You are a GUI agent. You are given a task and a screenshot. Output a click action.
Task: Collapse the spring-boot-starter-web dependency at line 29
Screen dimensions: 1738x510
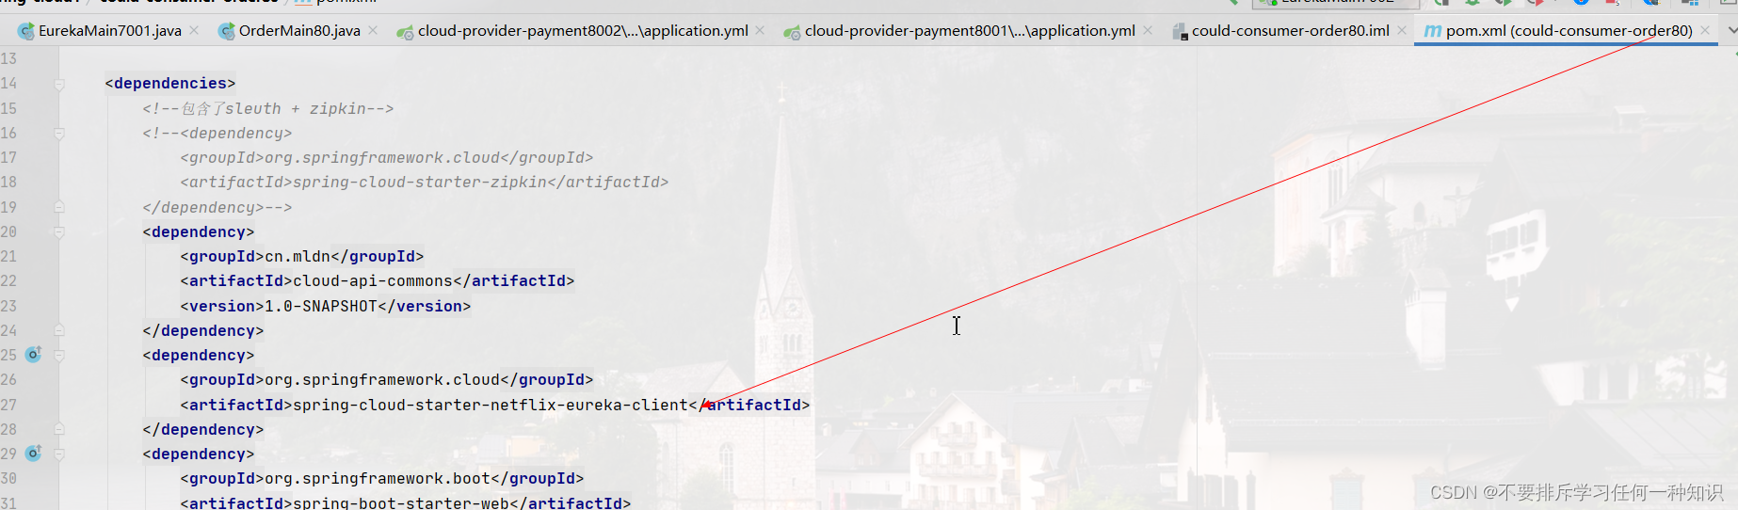pyautogui.click(x=59, y=454)
